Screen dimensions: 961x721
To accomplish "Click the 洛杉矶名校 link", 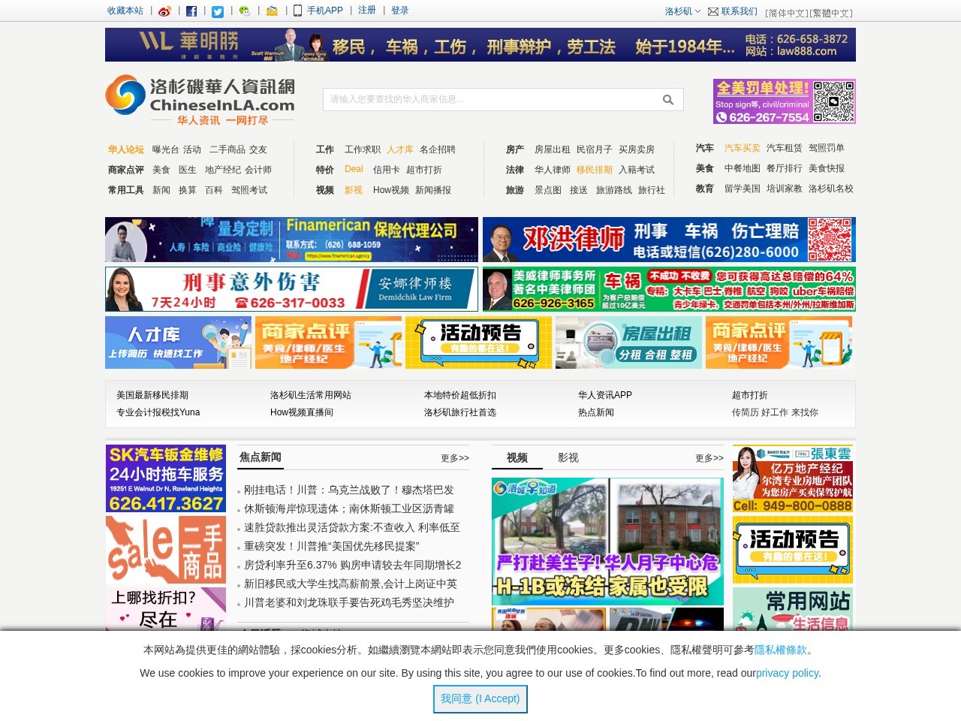I will point(831,189).
